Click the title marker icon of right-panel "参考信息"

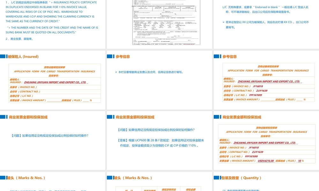point(217,56)
